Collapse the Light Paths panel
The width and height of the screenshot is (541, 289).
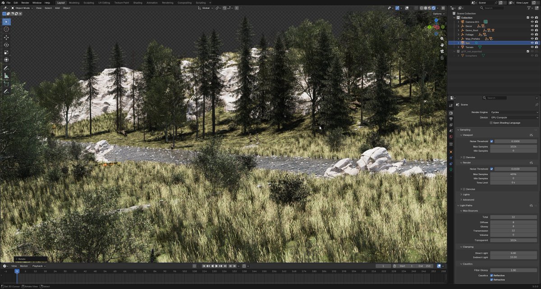pos(466,205)
